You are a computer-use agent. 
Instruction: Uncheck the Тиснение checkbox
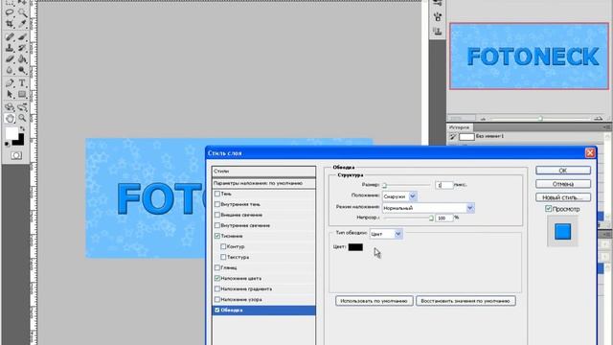217,236
